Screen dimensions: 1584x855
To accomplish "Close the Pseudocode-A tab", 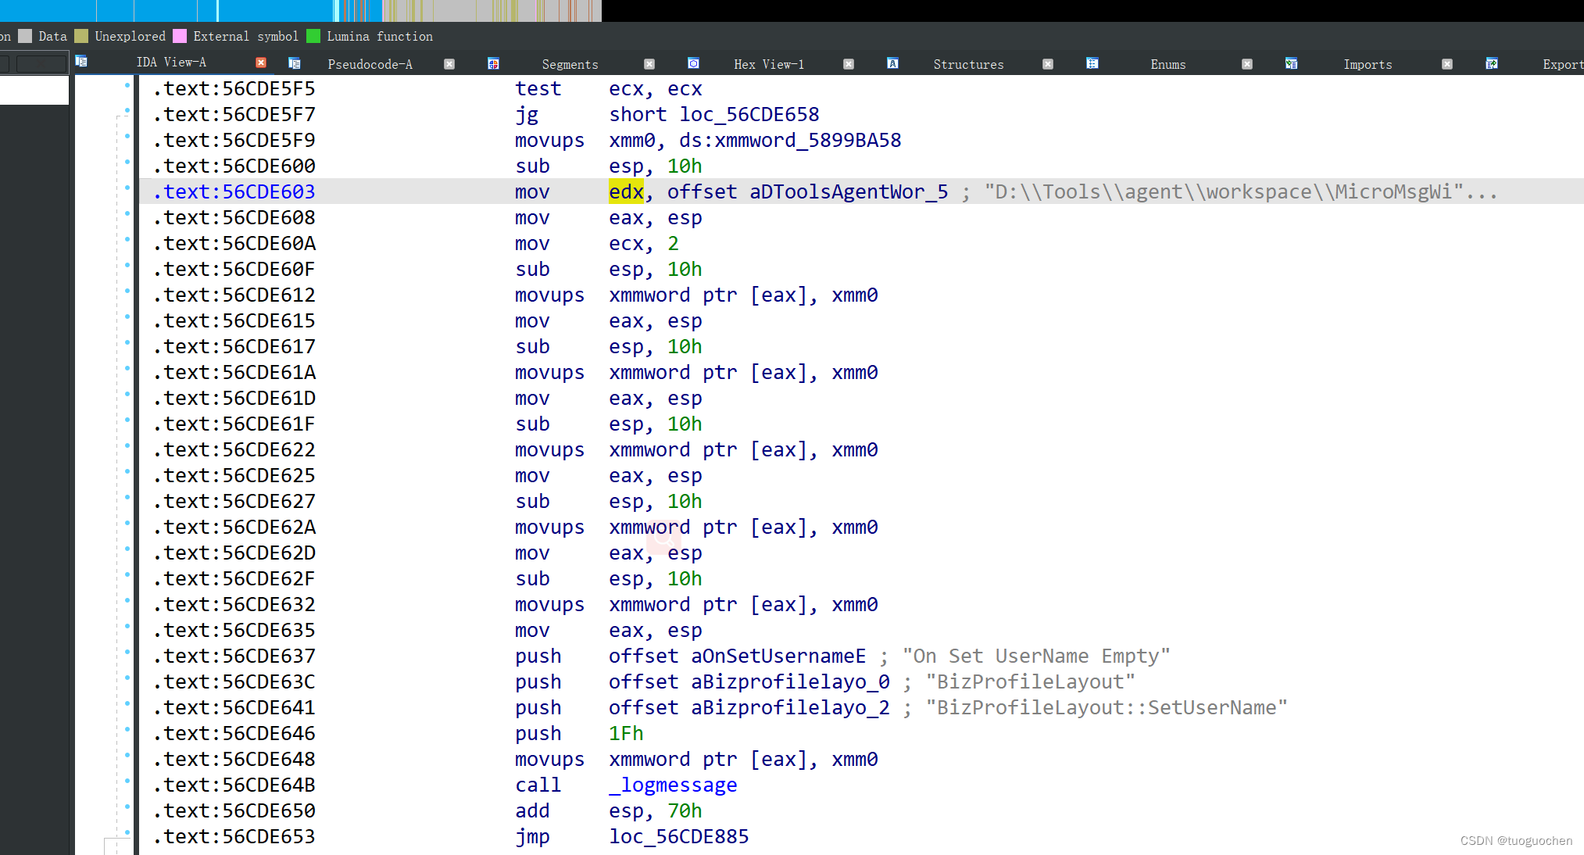I will tap(449, 64).
